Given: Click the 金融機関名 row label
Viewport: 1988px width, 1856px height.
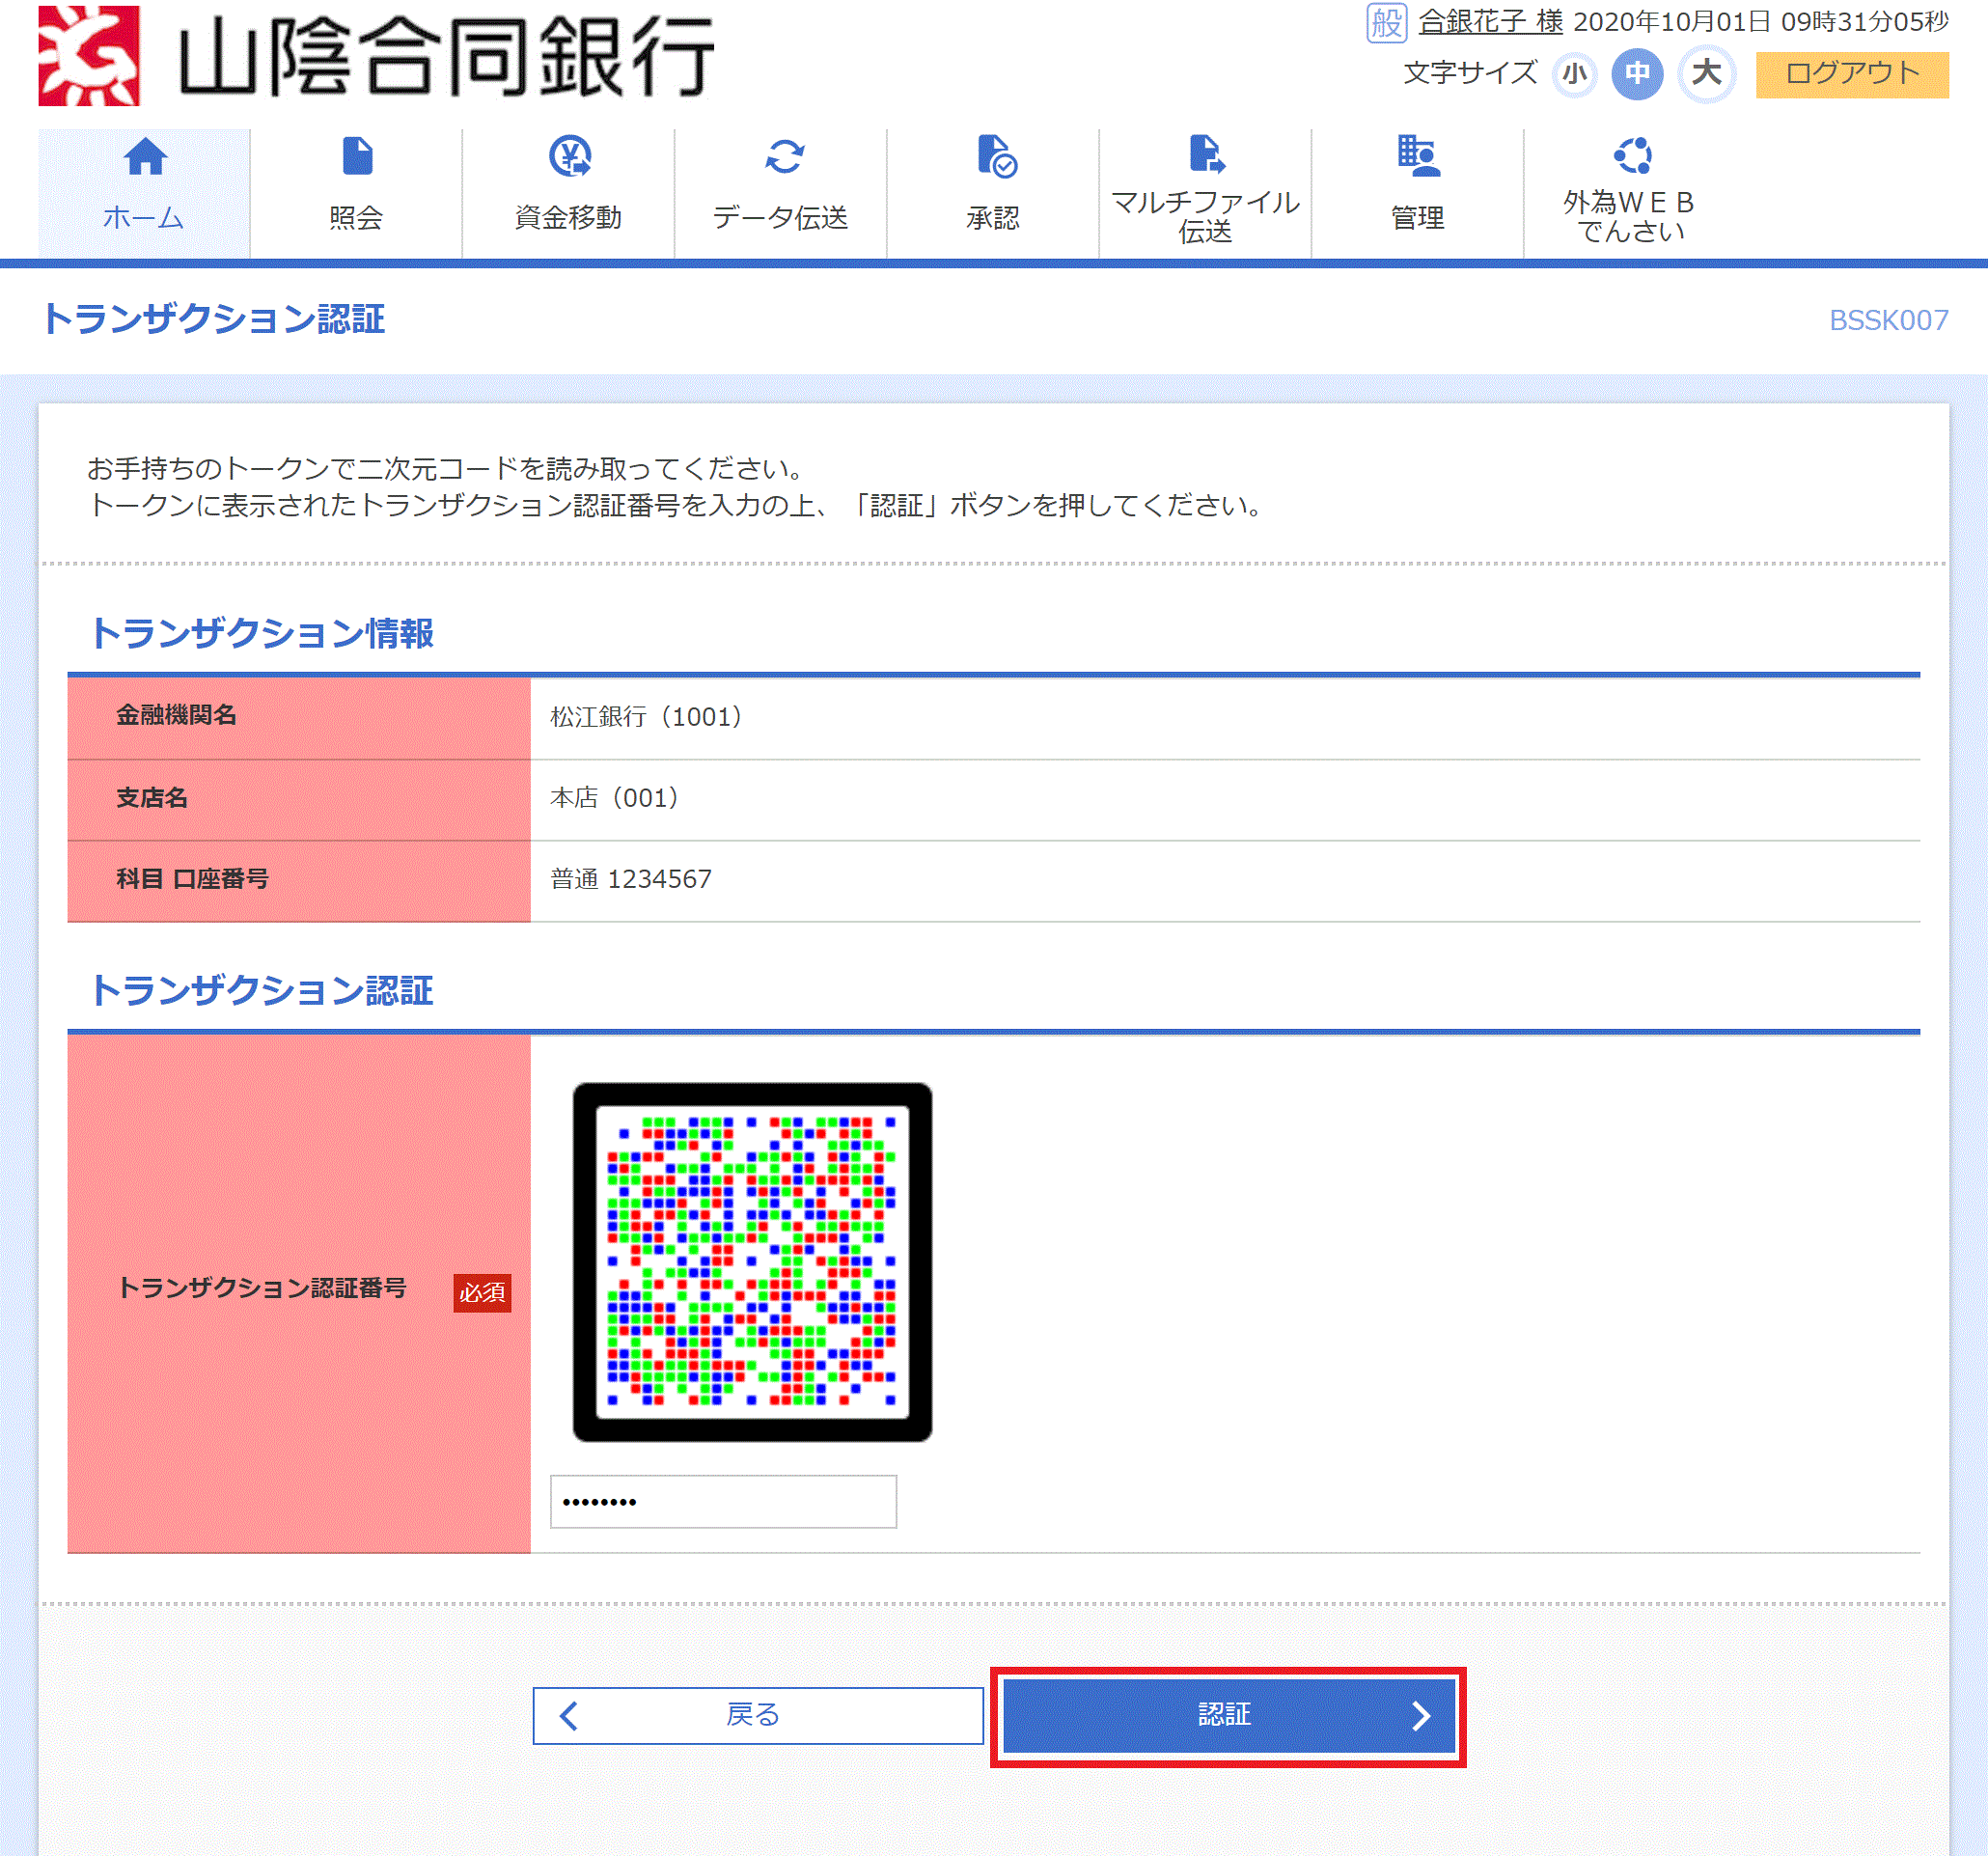Looking at the screenshot, I should [x=176, y=715].
